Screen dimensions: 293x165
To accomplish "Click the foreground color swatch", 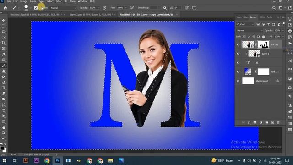I will pos(2,148).
